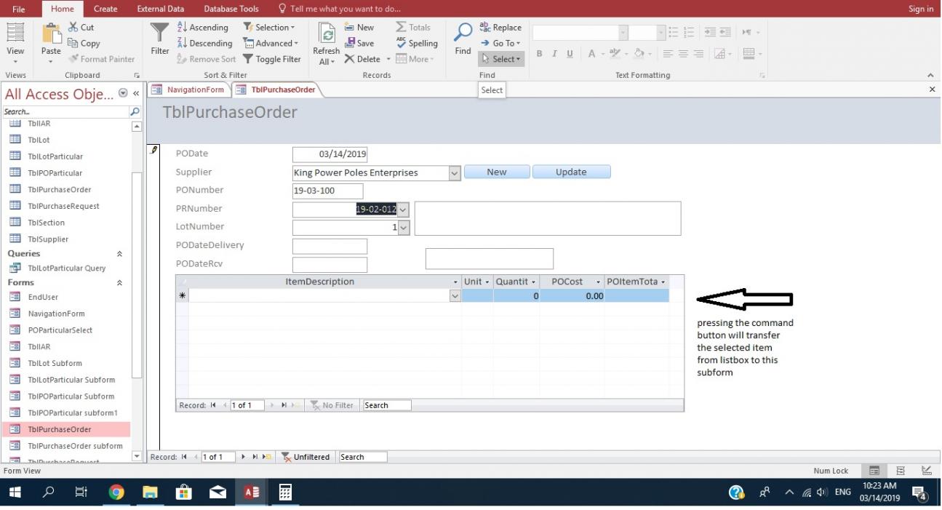The height and width of the screenshot is (510, 942).
Task: Click the Update button beside Supplier
Action: coord(571,172)
